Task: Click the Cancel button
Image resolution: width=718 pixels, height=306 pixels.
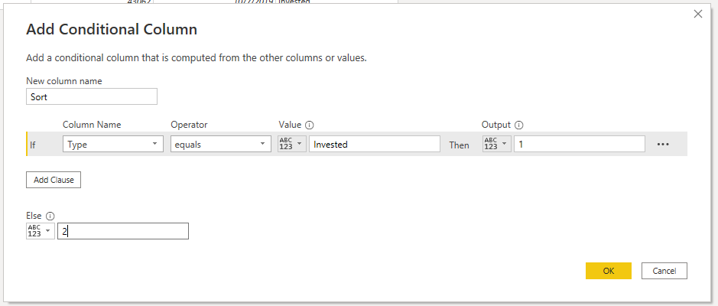Action: click(x=664, y=271)
